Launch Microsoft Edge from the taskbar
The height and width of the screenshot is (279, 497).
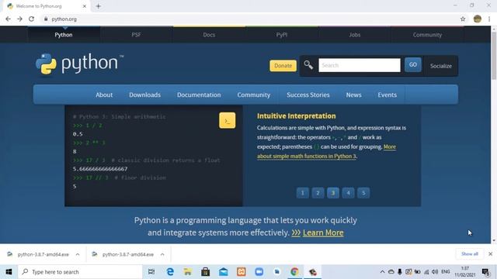point(170,272)
